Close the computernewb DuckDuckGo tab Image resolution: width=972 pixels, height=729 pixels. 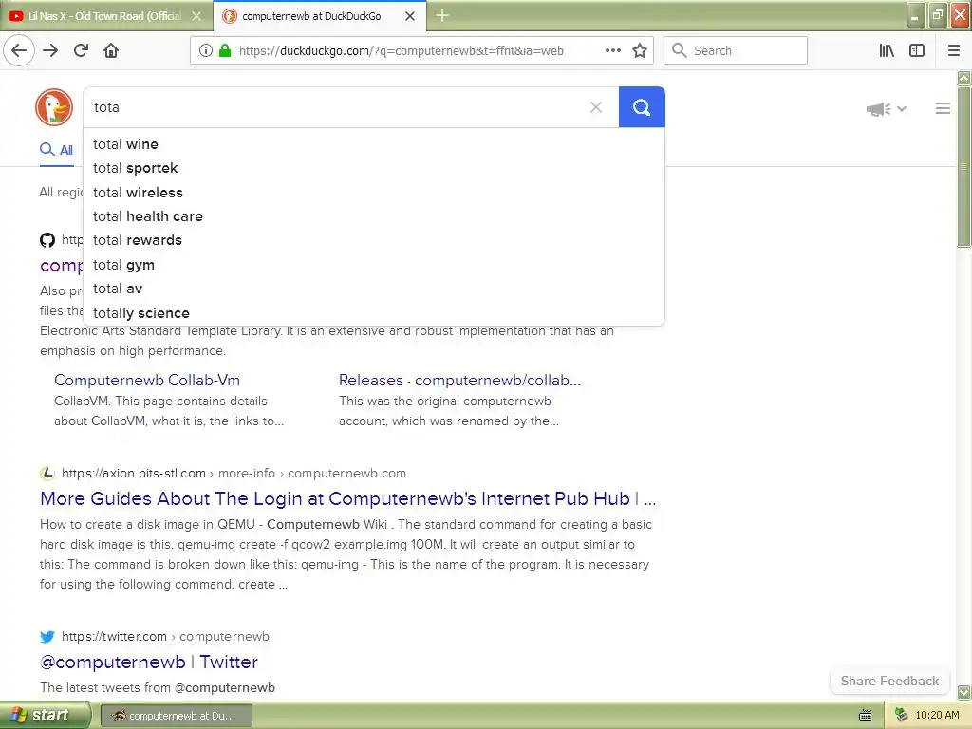tap(410, 16)
